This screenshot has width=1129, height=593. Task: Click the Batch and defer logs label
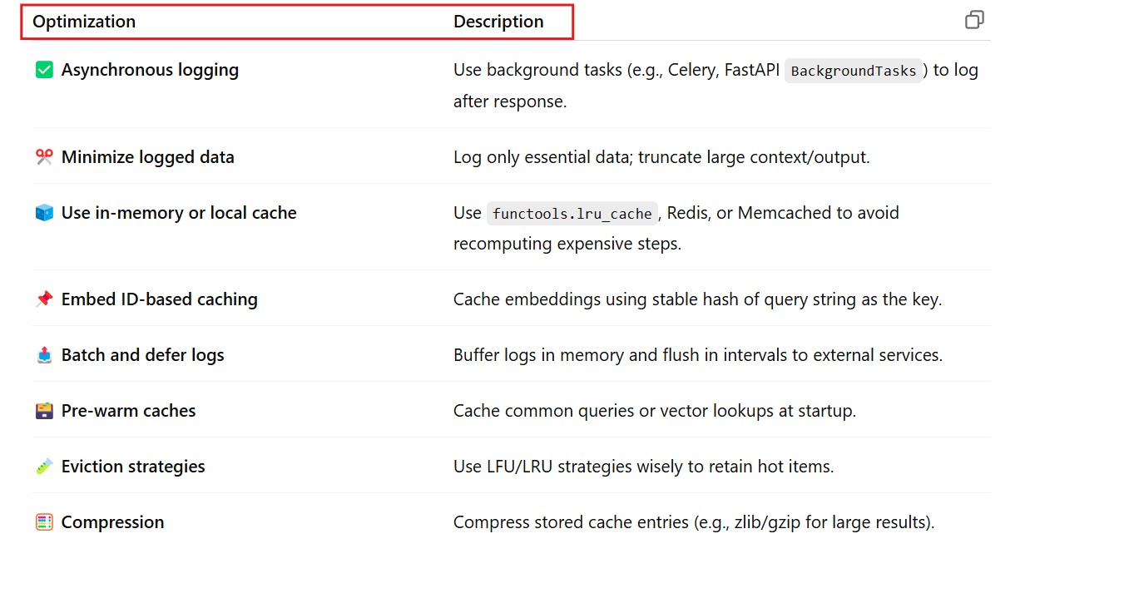pyautogui.click(x=143, y=355)
